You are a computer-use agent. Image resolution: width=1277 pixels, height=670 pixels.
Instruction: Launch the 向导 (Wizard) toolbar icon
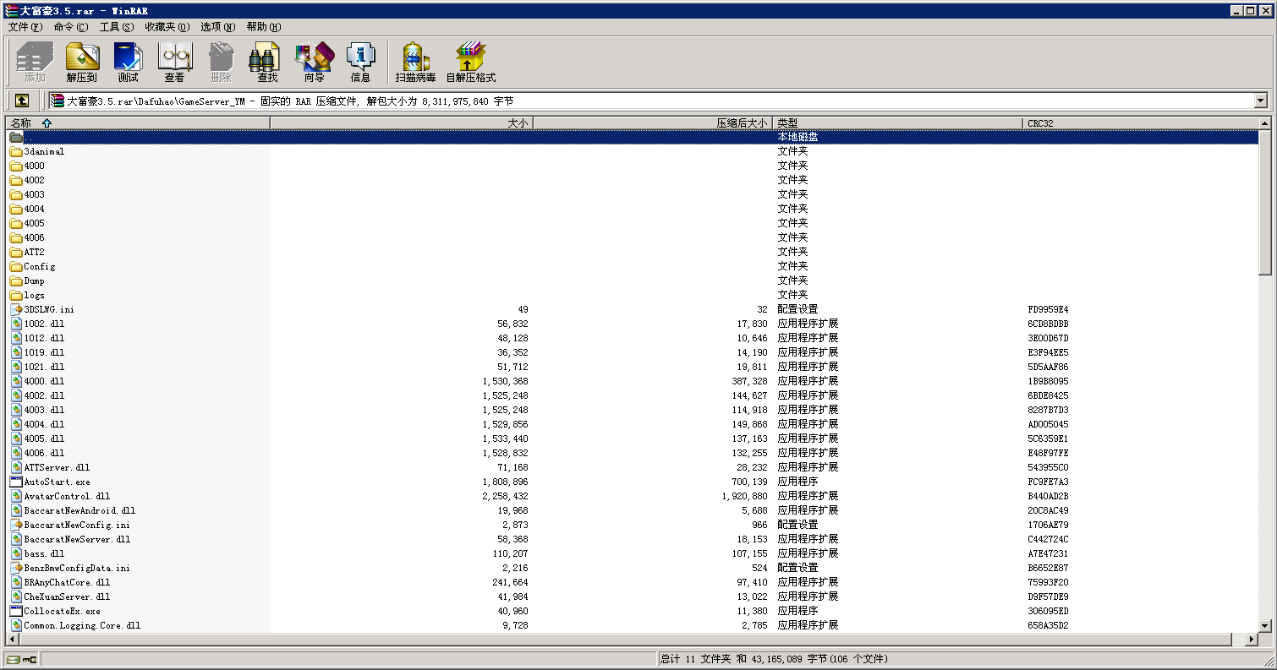pos(314,62)
